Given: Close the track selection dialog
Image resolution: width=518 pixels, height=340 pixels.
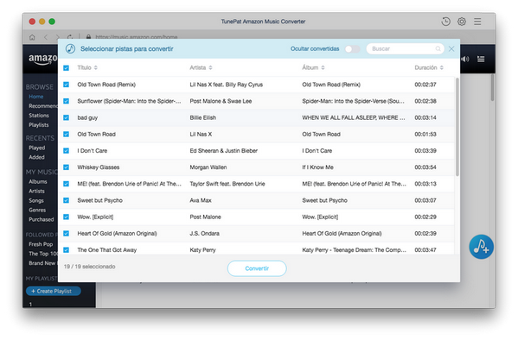Looking at the screenshot, I should click(x=451, y=49).
